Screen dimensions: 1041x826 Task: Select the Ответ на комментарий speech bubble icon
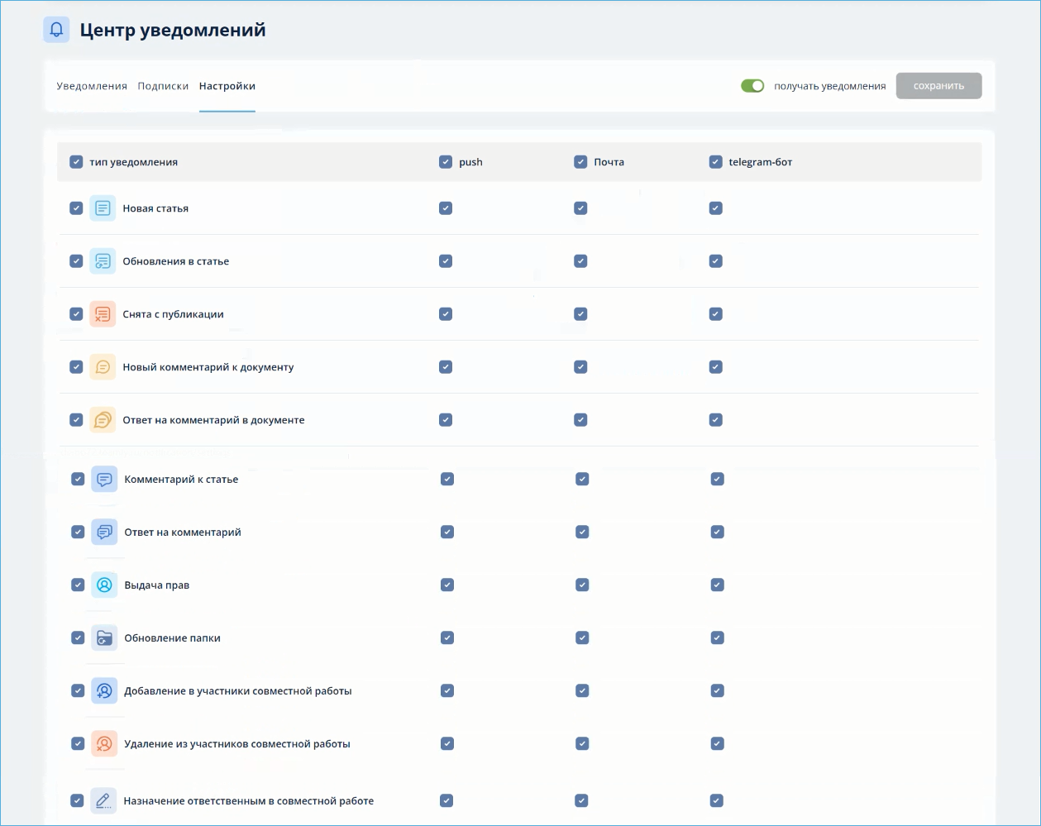[x=104, y=532]
